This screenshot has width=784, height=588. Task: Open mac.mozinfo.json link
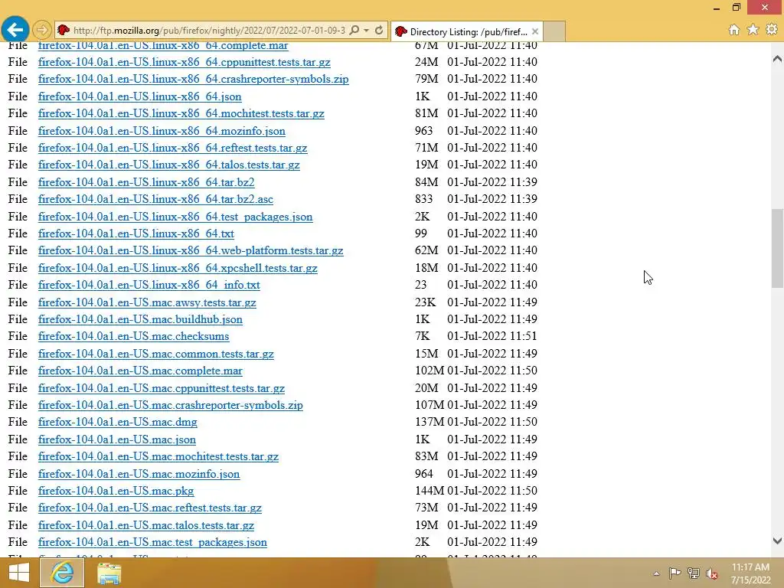pyautogui.click(x=139, y=474)
